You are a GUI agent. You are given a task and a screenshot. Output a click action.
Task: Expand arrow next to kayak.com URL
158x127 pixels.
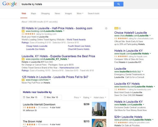coord(150,54)
